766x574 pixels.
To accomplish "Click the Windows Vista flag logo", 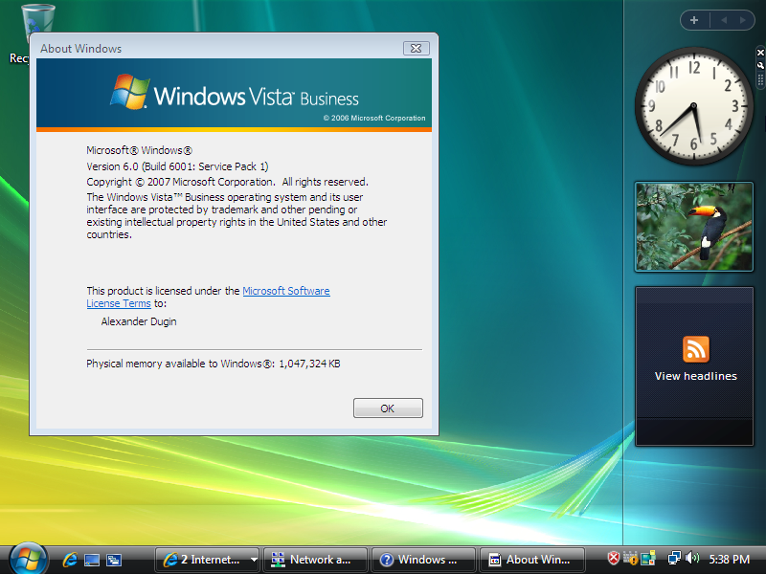I will coord(130,91).
